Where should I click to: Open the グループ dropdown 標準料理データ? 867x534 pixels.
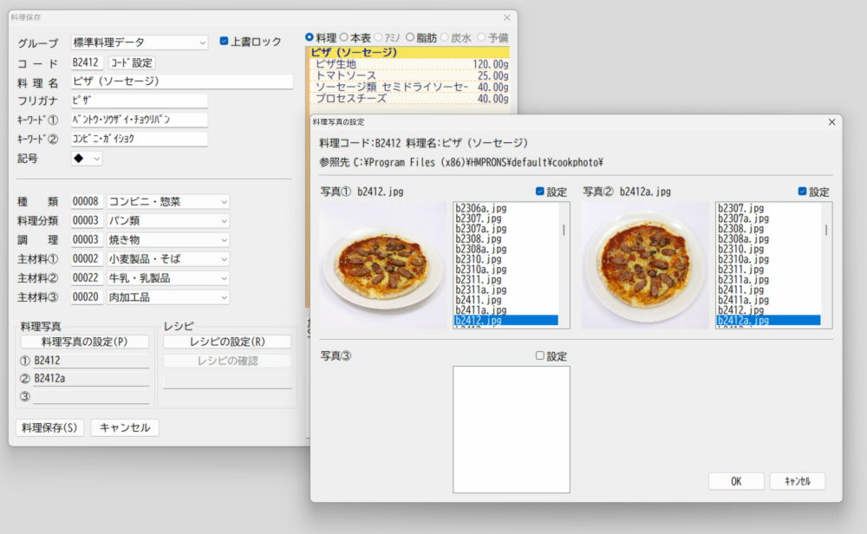click(140, 42)
